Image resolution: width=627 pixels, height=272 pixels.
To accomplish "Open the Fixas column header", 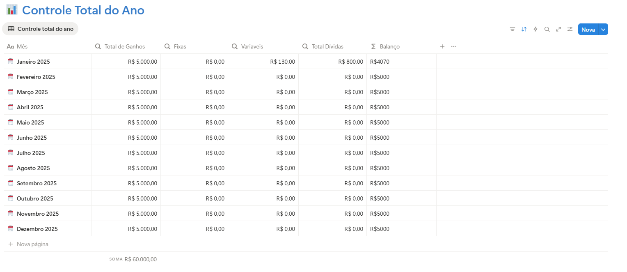I will [x=179, y=46].
